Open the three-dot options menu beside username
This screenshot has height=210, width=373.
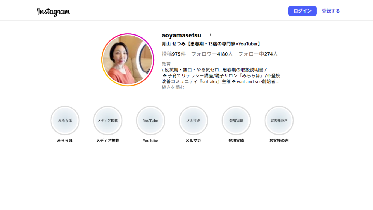click(x=210, y=34)
